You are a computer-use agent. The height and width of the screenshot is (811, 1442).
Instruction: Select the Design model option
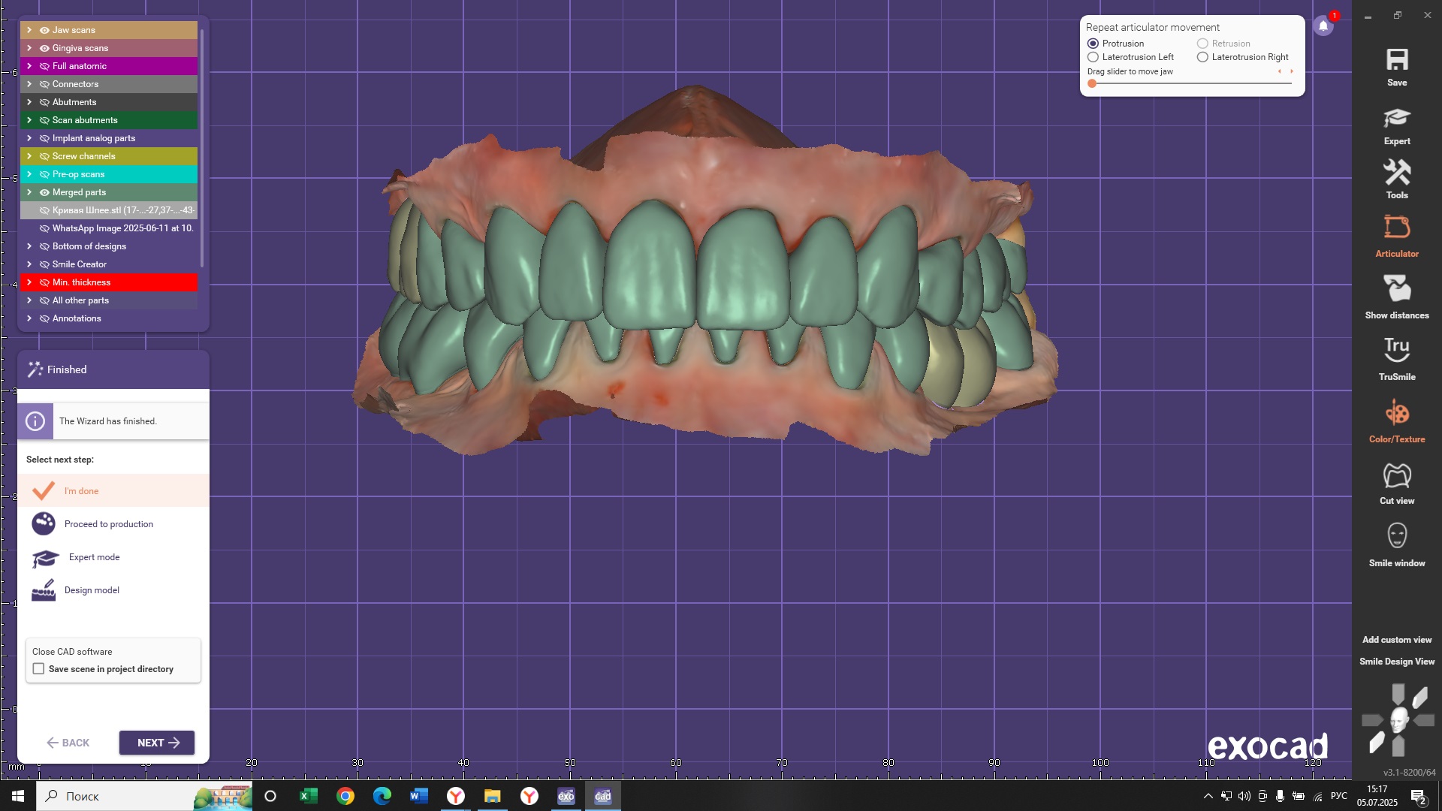(92, 590)
